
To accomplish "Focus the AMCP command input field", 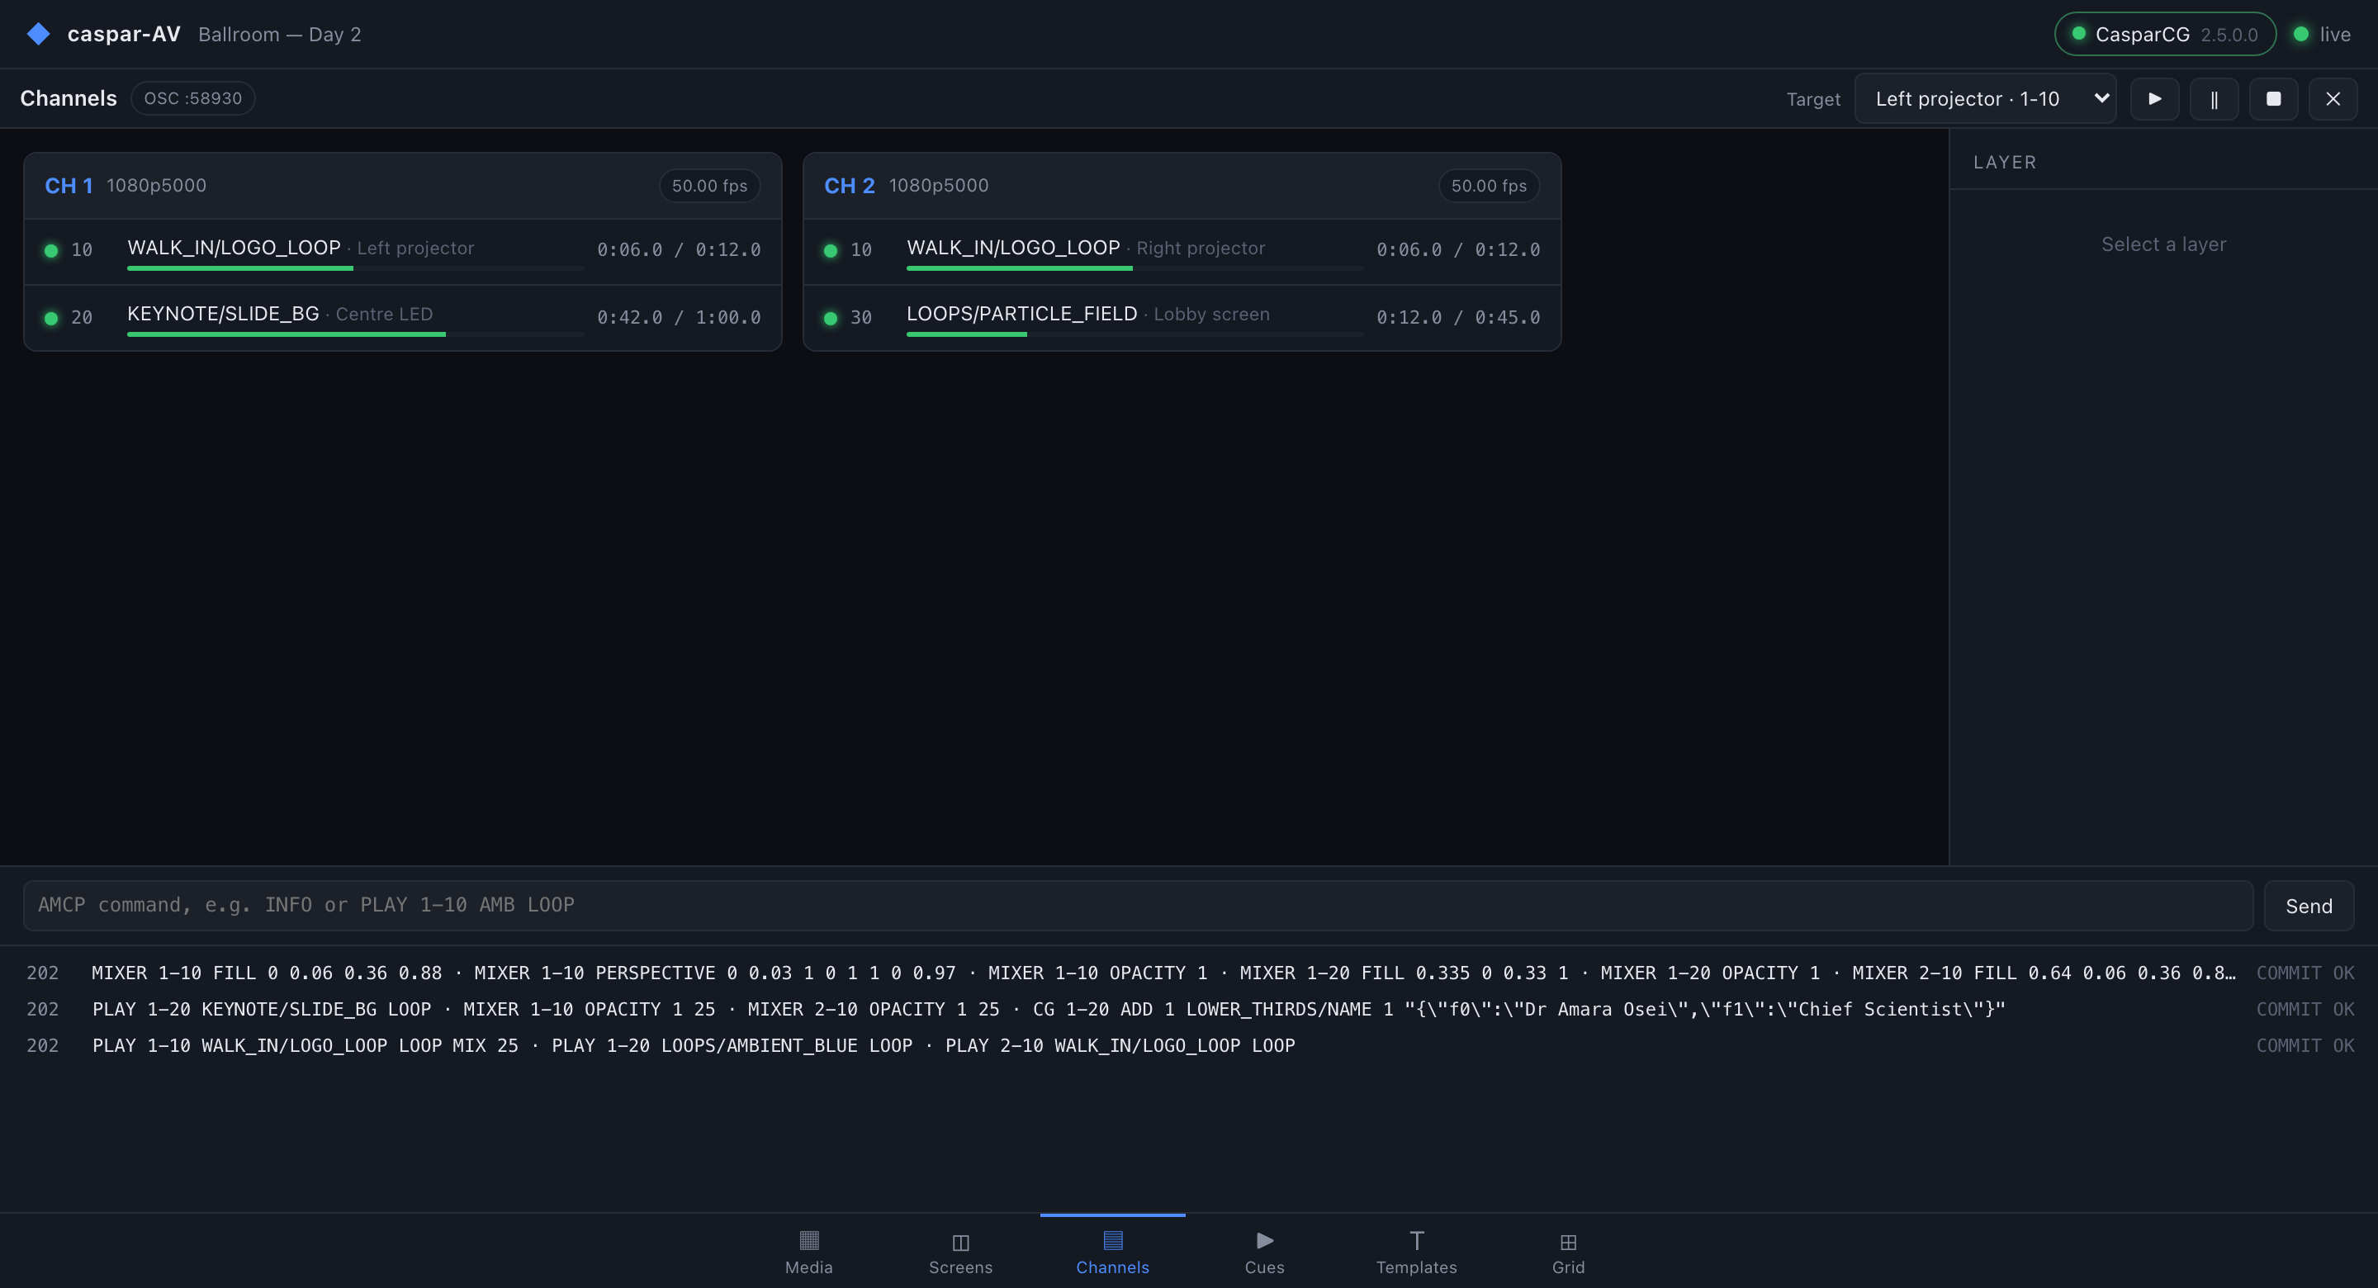I will (1137, 906).
